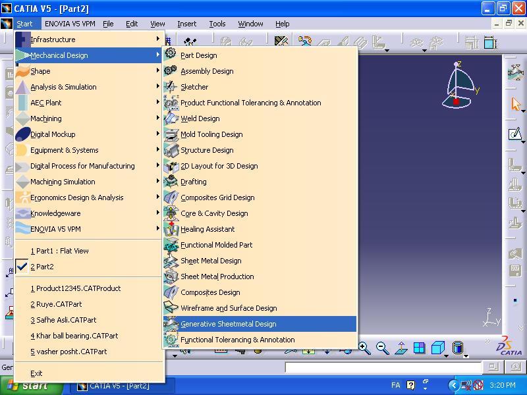527x395 pixels.
Task: Click Exit in the Start menu
Action: pos(36,373)
